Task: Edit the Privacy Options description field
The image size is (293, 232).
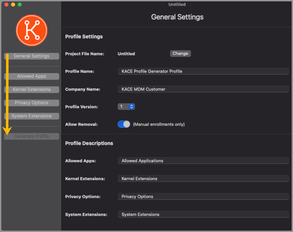Action: click(203, 196)
